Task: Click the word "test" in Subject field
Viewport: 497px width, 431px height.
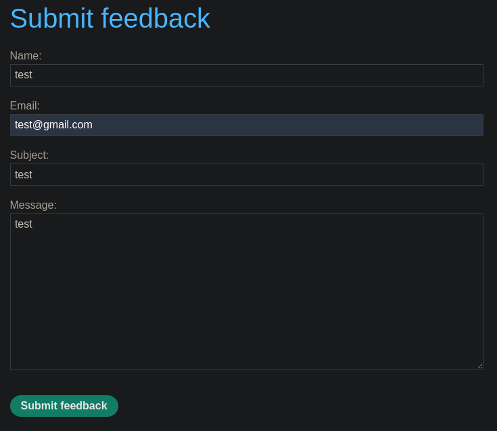Action: 24,174
